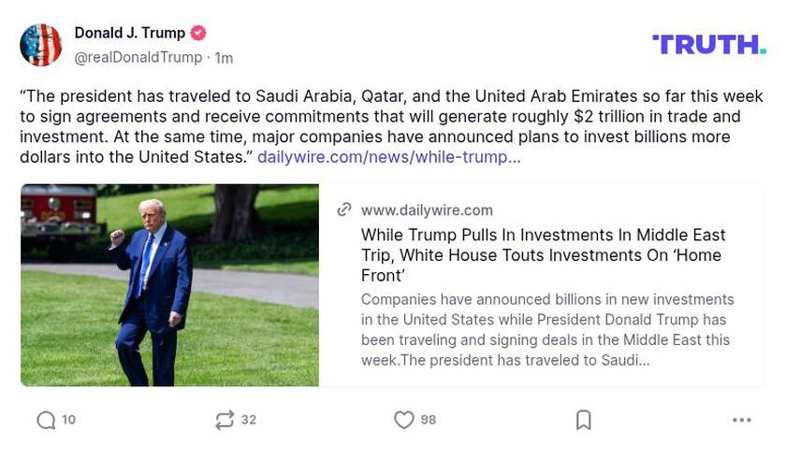Like the post with heart icon

[x=403, y=421]
